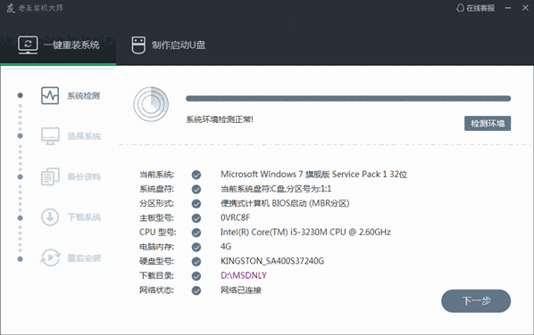
Task: Click the 网络已连接 status value
Action: 241,290
